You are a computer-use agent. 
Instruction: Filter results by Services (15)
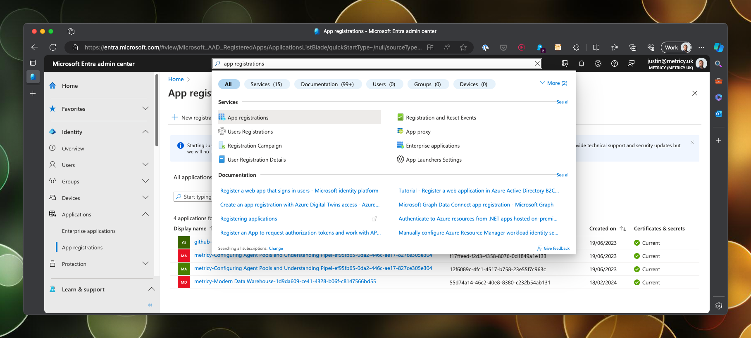pos(266,84)
